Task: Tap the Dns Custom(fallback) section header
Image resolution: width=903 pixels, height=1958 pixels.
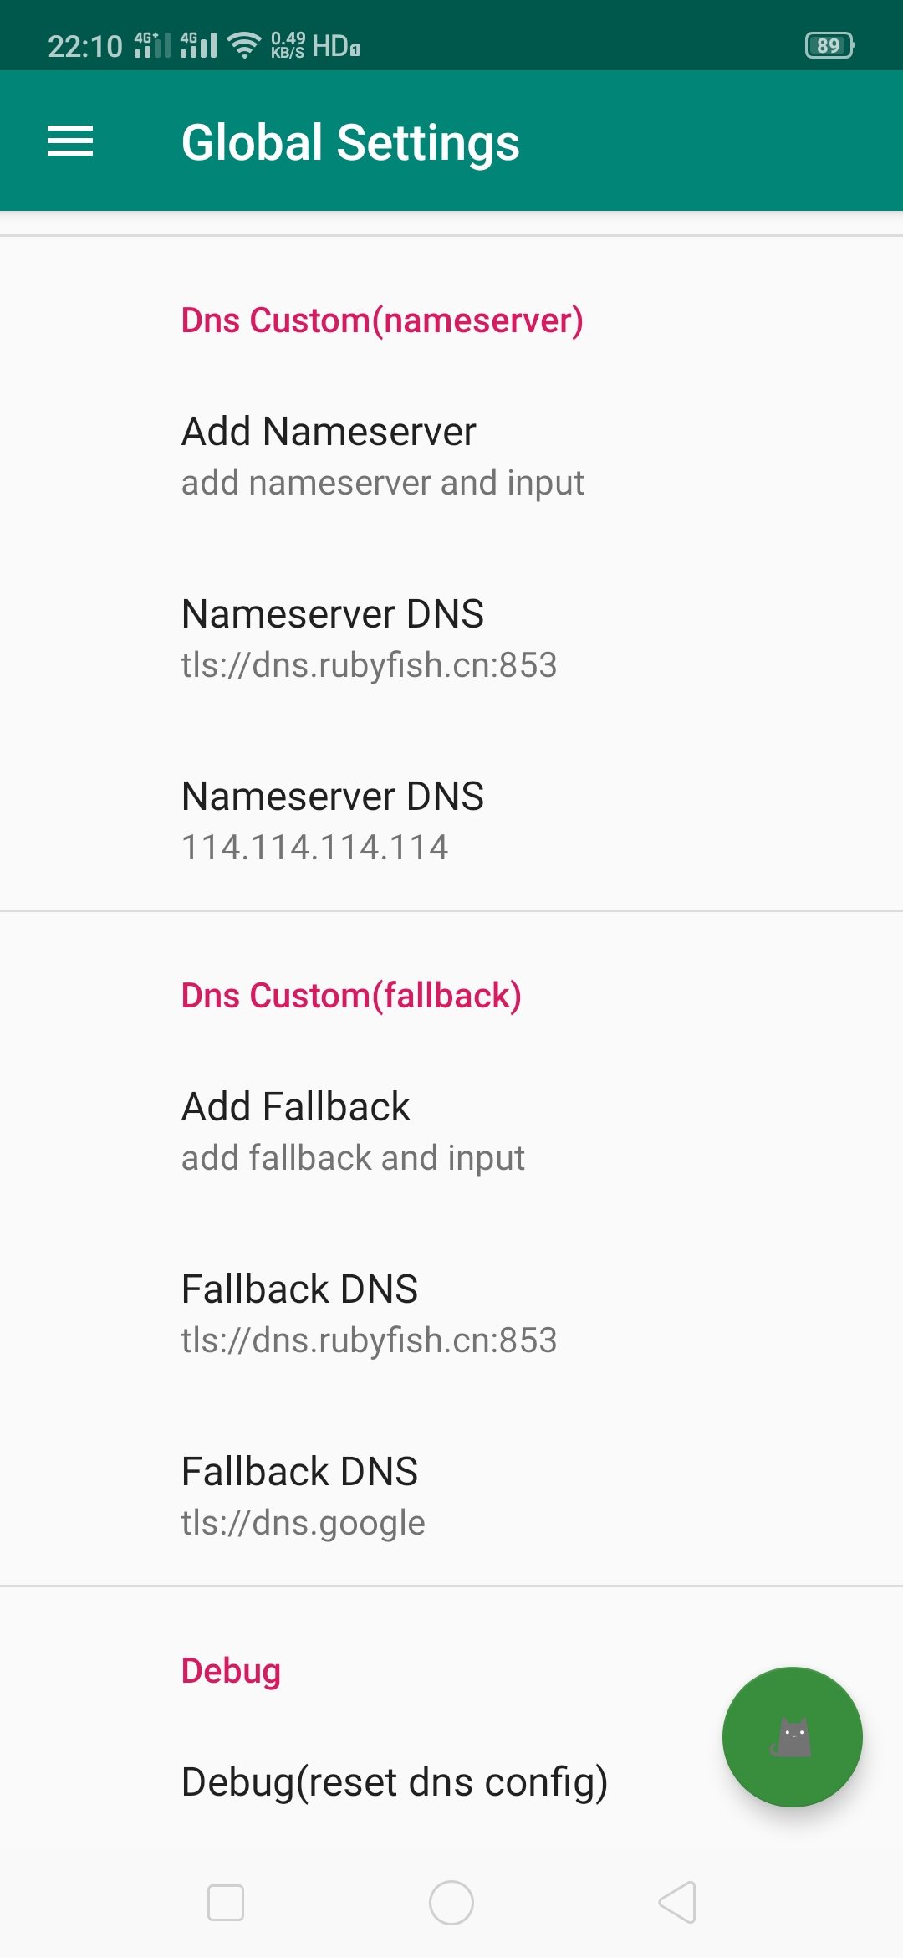Action: tap(351, 996)
